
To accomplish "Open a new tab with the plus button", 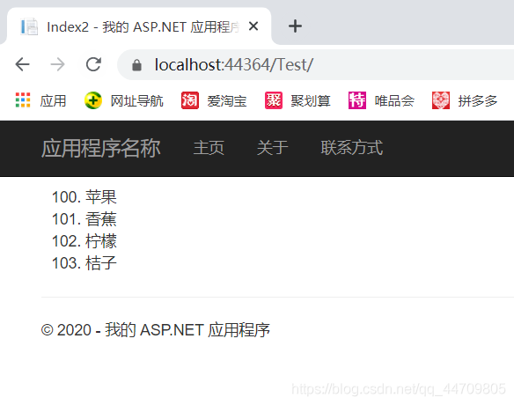I will (295, 26).
